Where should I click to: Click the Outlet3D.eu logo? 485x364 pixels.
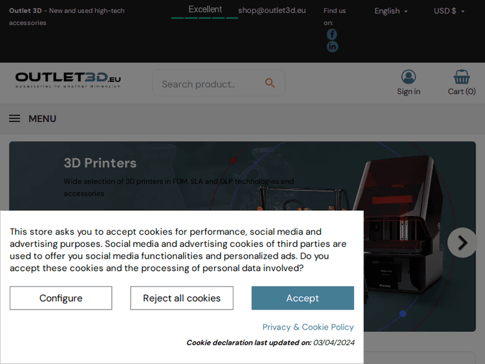tap(68, 80)
